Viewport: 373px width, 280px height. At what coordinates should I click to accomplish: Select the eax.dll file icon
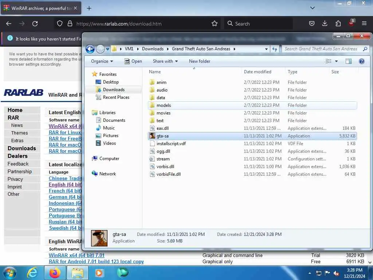click(x=152, y=128)
